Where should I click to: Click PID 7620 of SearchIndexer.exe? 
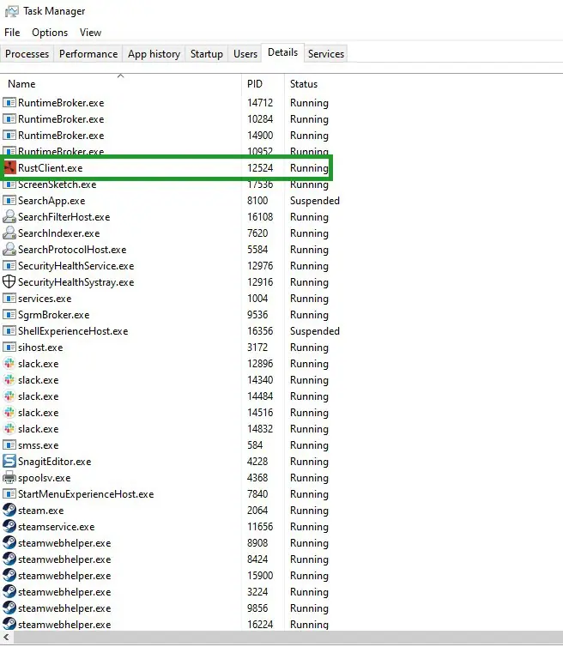click(257, 233)
